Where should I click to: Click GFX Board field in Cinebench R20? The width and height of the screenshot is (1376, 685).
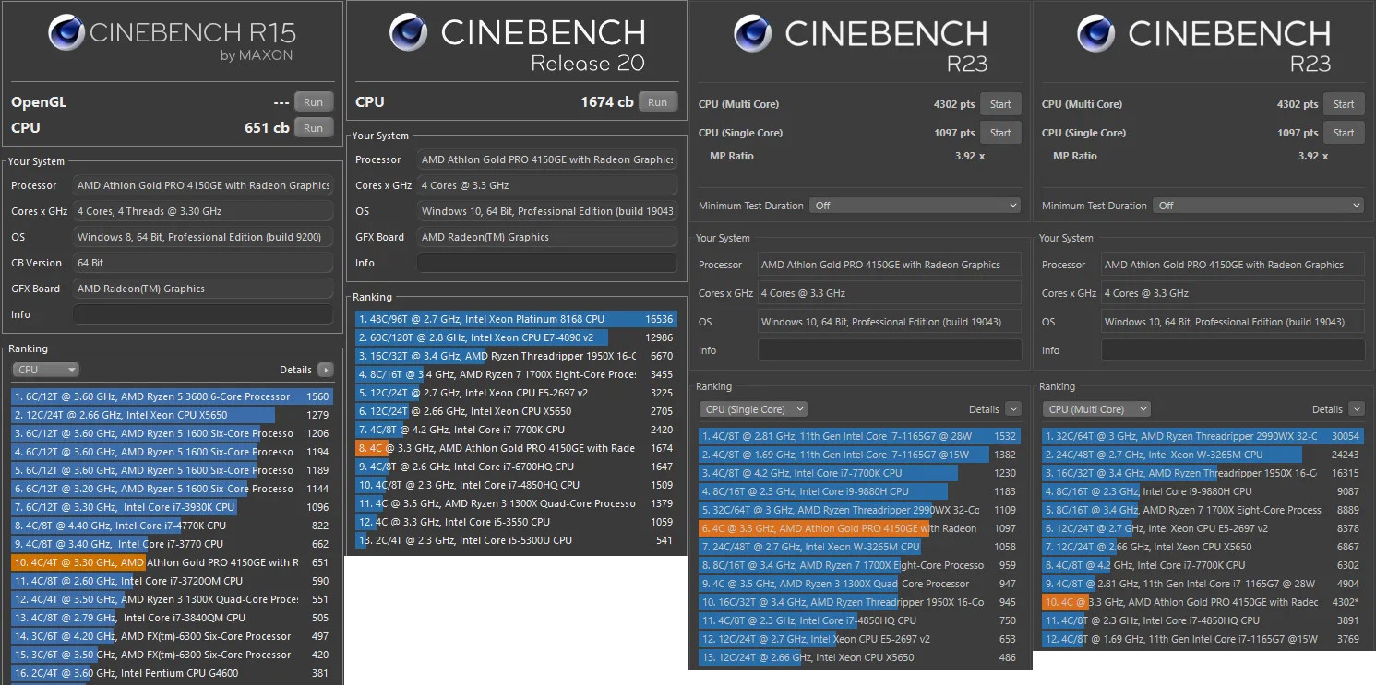click(x=546, y=237)
